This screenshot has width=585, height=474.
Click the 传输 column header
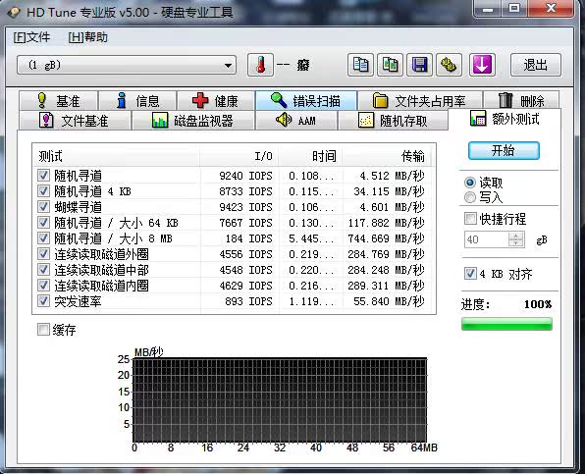tap(387, 156)
